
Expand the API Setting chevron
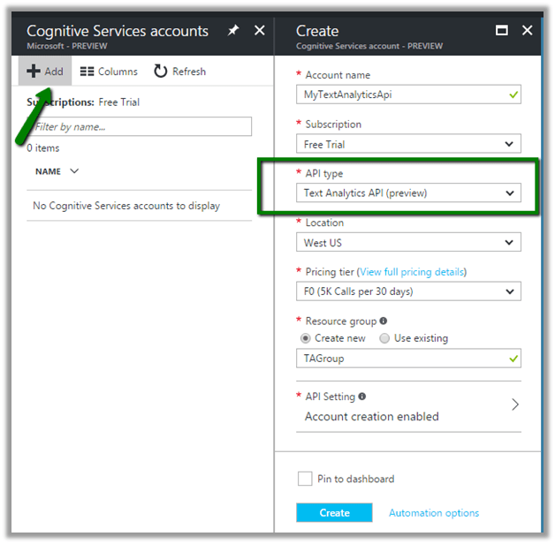coord(515,404)
